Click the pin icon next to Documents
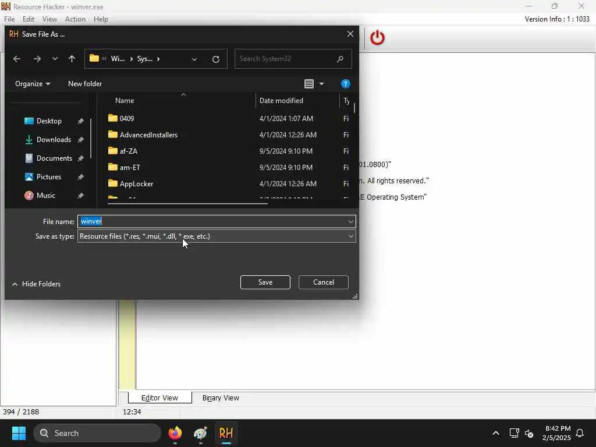Image resolution: width=596 pixels, height=447 pixels. pyautogui.click(x=80, y=158)
